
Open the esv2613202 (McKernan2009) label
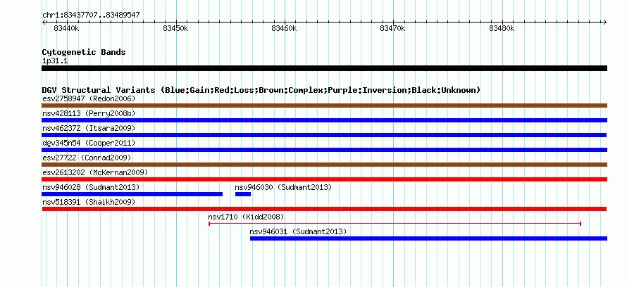(95, 172)
